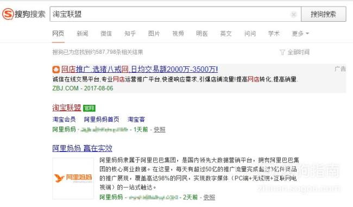Switch to the 英文 tab
This screenshot has width=353, height=207.
pos(226,34)
